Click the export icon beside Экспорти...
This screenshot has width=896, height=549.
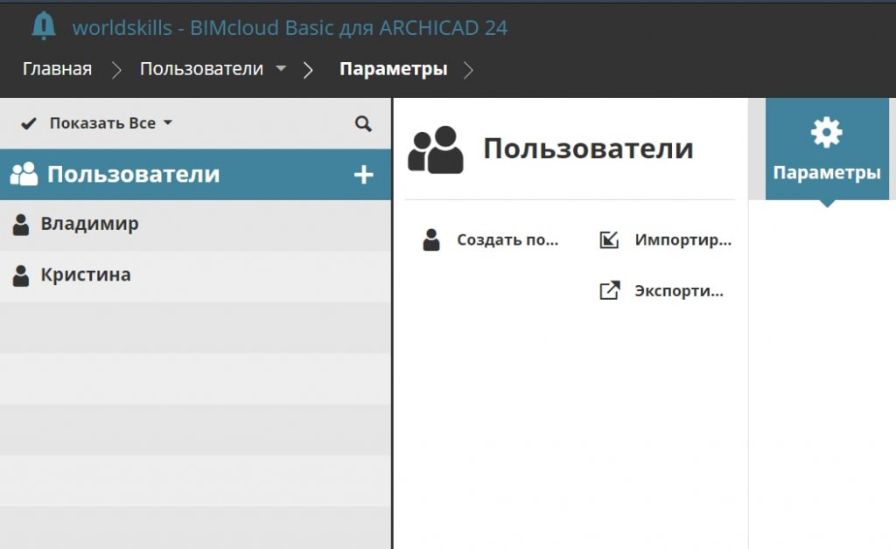point(609,291)
